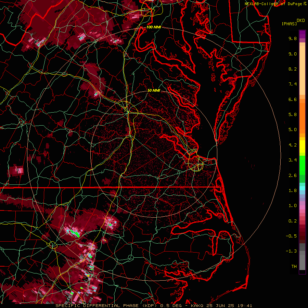Click the 5.0 value on the color scale

[x=293, y=130]
